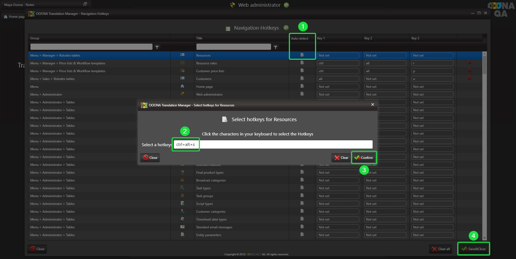
Task: Delete Customers row hotkeys using red X
Action: [470, 78]
